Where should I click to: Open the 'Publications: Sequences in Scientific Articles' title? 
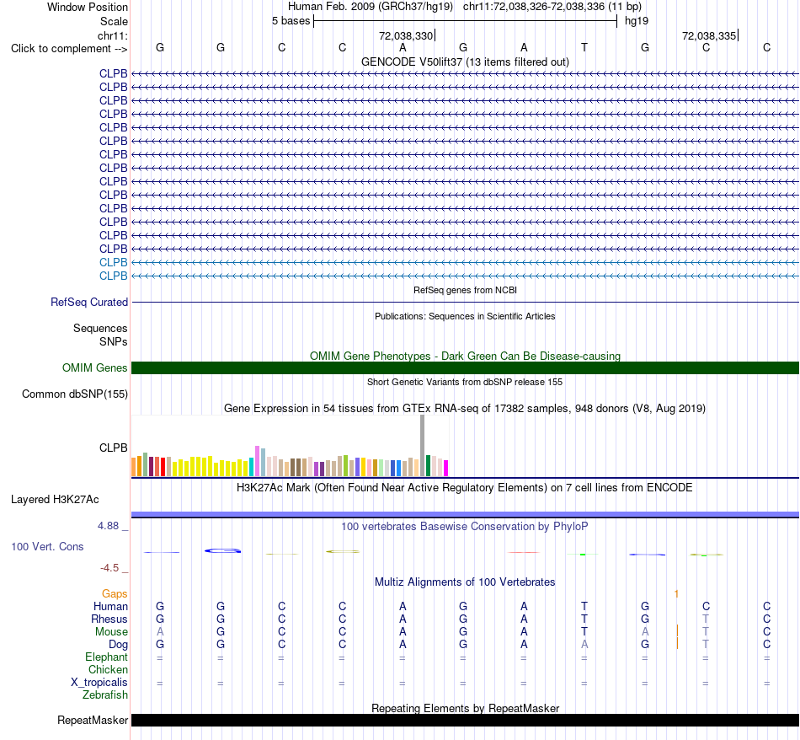click(x=465, y=316)
